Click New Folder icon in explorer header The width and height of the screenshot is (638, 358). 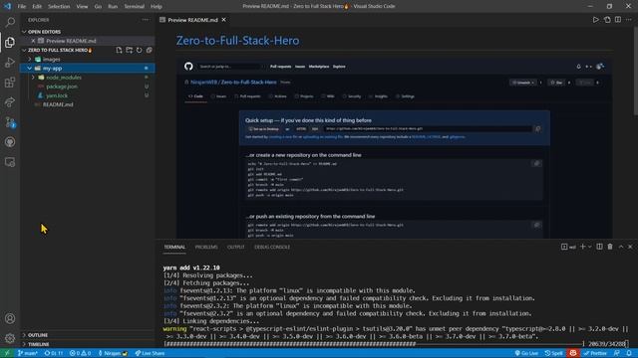tap(129, 50)
